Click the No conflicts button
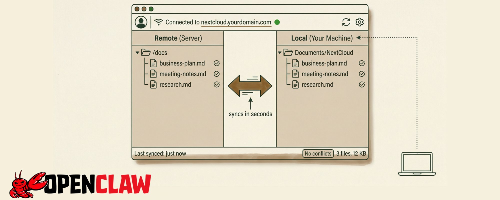Viewport: 500px width, 200px height. (x=318, y=153)
